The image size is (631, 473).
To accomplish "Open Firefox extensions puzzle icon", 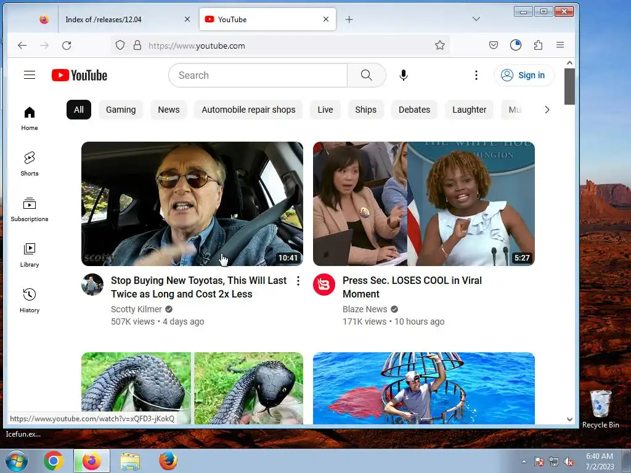I will (538, 46).
